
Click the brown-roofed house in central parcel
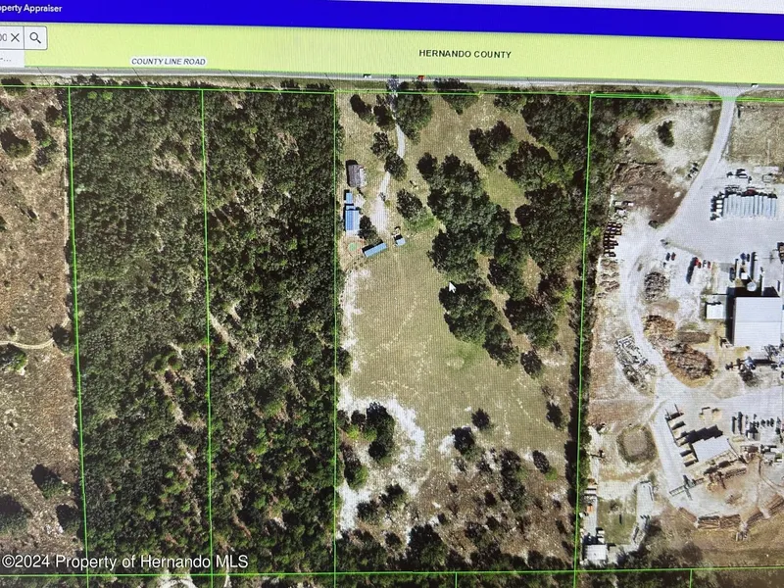tap(357, 176)
